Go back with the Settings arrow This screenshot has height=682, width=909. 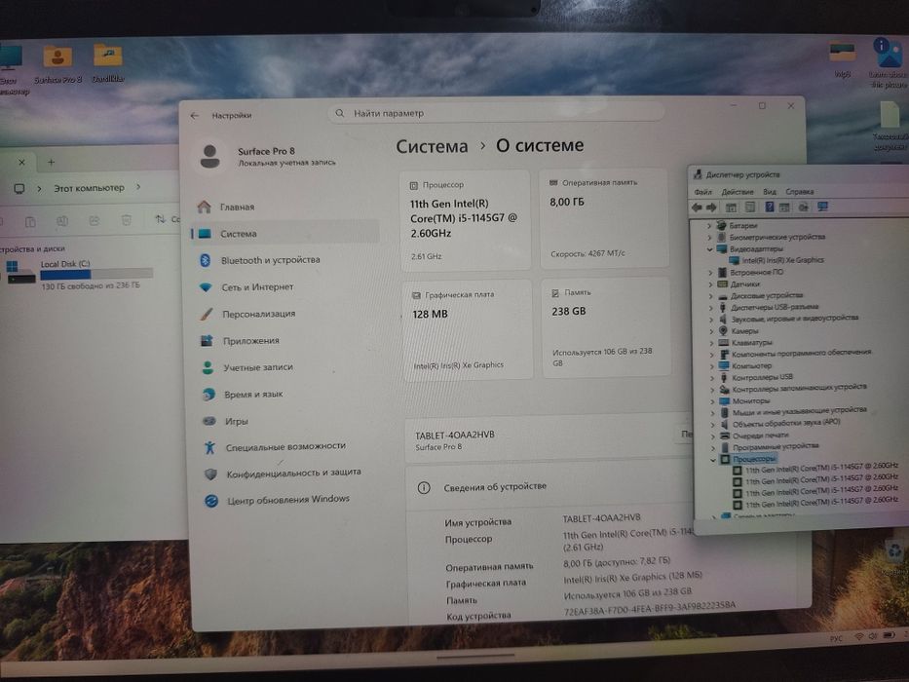click(195, 115)
